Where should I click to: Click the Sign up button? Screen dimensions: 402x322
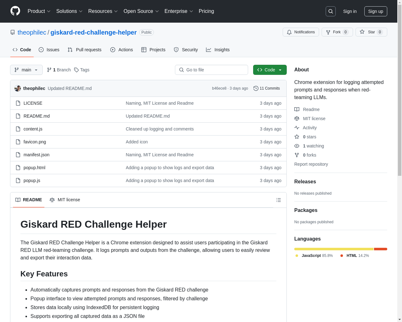click(x=376, y=11)
